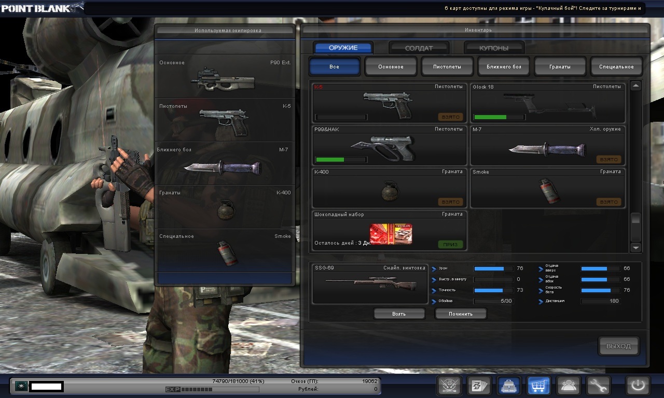This screenshot has width=664, height=398.
Task: Click the points value 19062
Action: (x=370, y=381)
